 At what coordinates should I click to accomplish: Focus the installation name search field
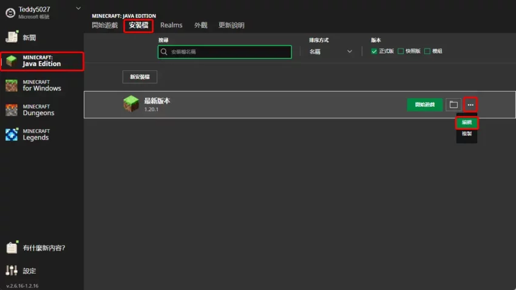click(x=225, y=52)
